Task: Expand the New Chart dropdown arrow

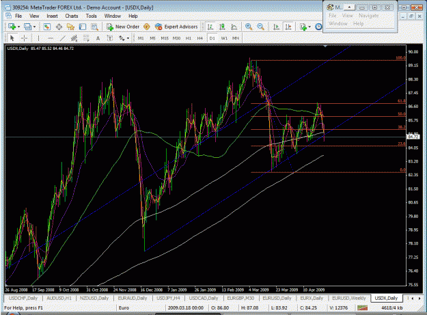Action: coord(18,27)
